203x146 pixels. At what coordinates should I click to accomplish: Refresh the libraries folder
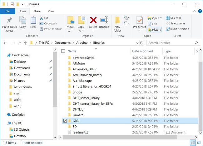[142, 43]
